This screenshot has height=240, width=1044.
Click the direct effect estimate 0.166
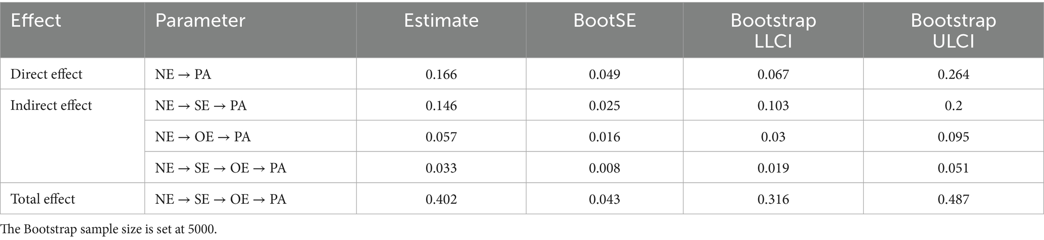tap(441, 74)
